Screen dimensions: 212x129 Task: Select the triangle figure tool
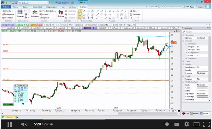click(x=110, y=18)
